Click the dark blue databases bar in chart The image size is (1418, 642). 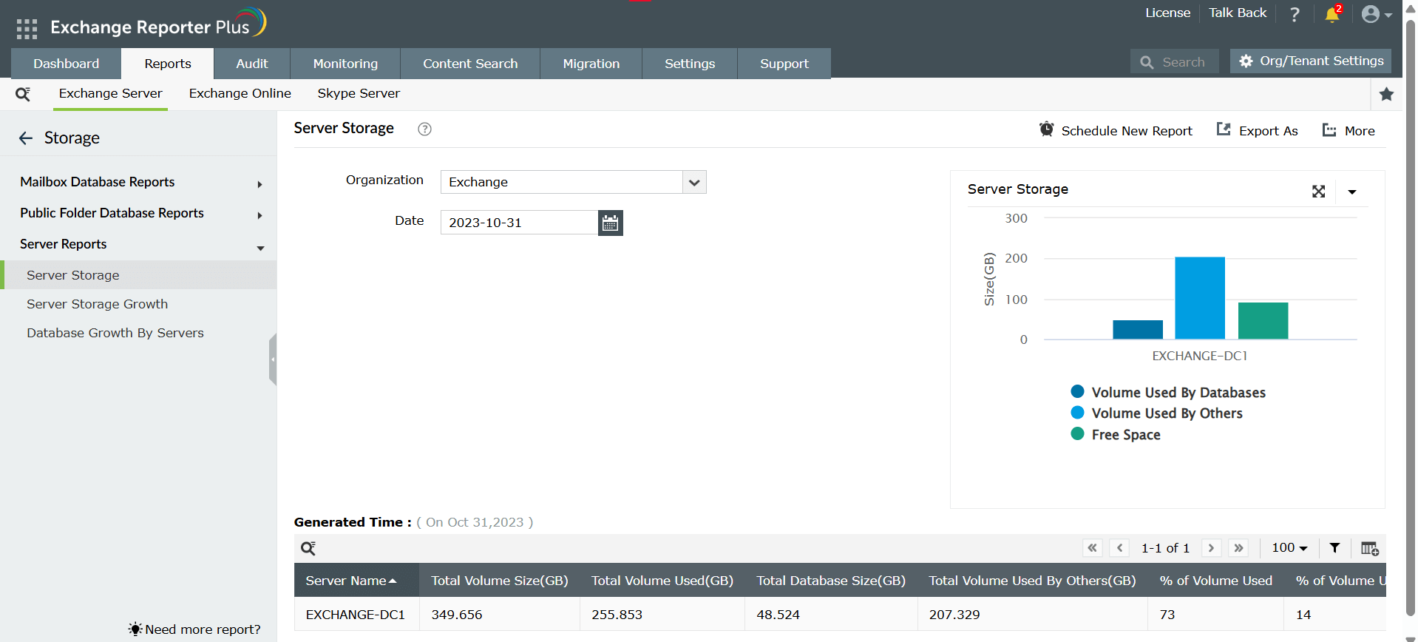[1138, 330]
